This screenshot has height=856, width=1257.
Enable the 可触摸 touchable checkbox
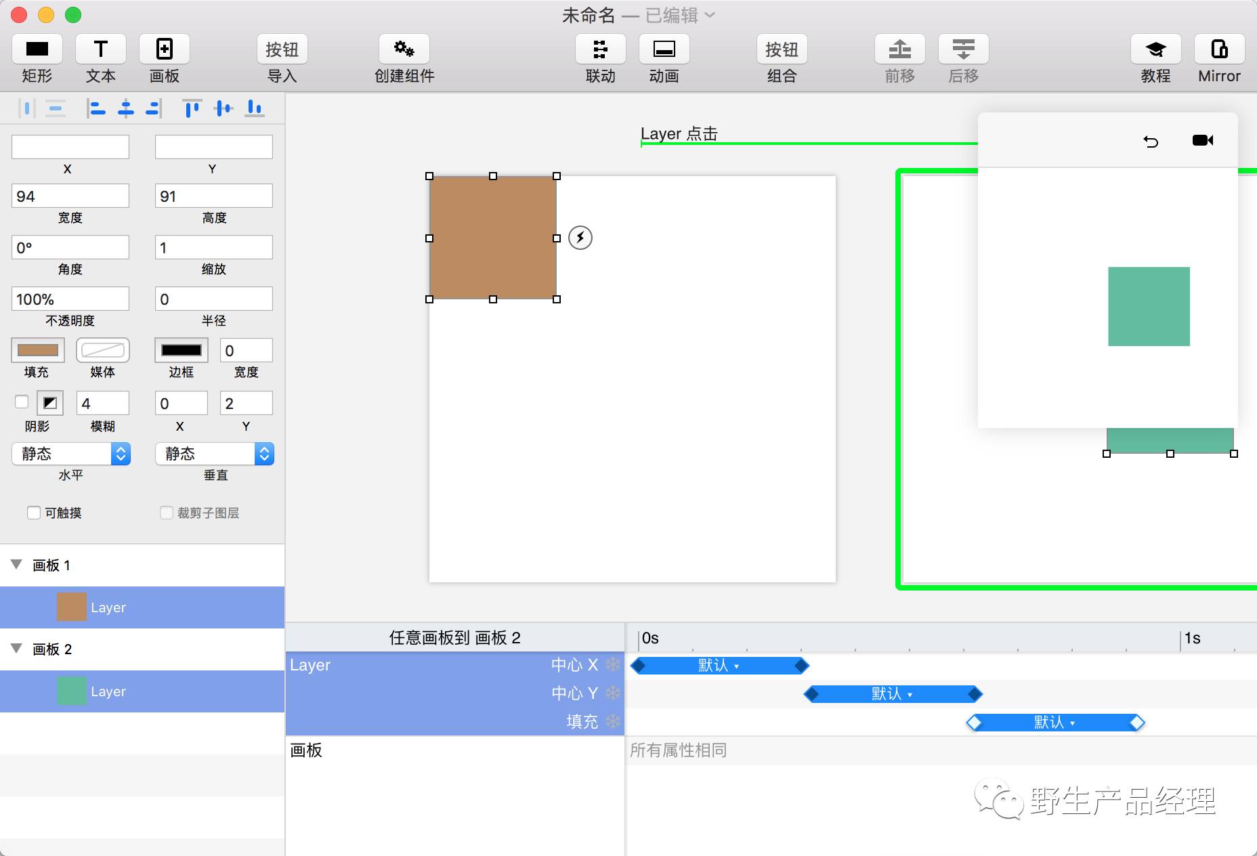[x=34, y=513]
